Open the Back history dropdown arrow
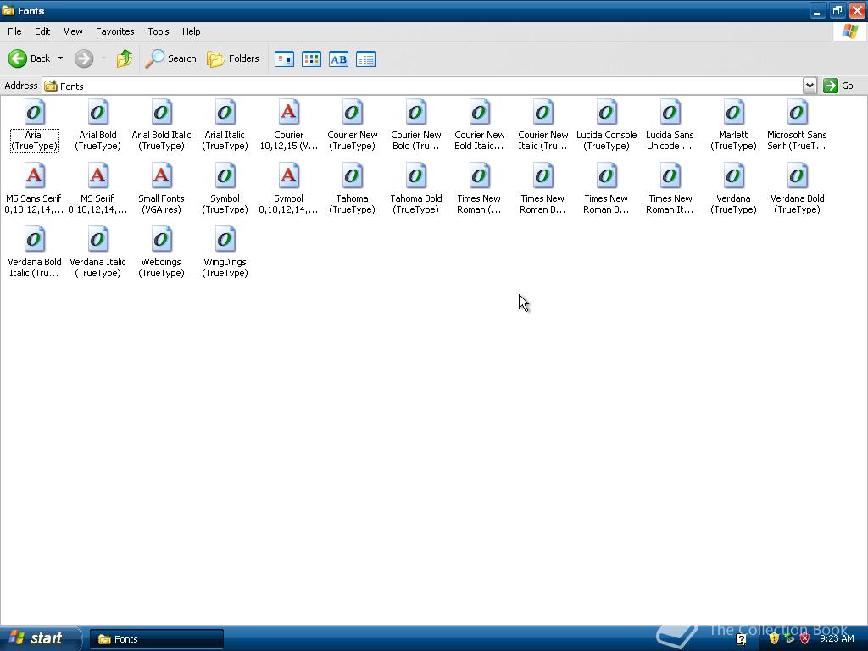The image size is (868, 651). [60, 58]
